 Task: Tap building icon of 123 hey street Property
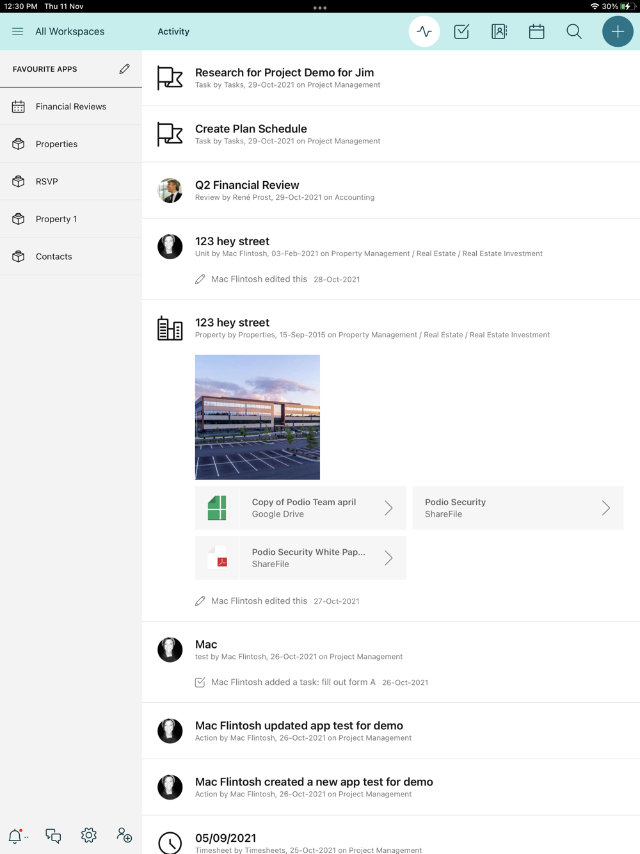point(170,328)
